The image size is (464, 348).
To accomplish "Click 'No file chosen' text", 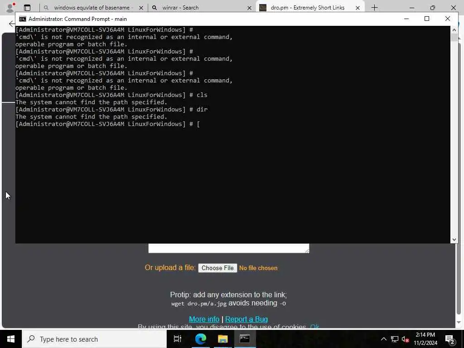I will point(258,268).
